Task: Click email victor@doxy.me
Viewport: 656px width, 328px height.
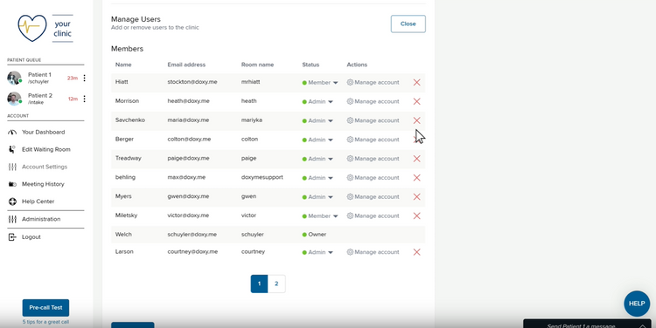Action: pos(188,215)
